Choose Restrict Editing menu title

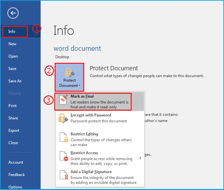pyautogui.click(x=84, y=134)
